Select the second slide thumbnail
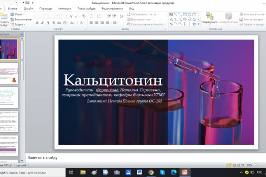The height and width of the screenshot is (177, 266). coord(9,73)
